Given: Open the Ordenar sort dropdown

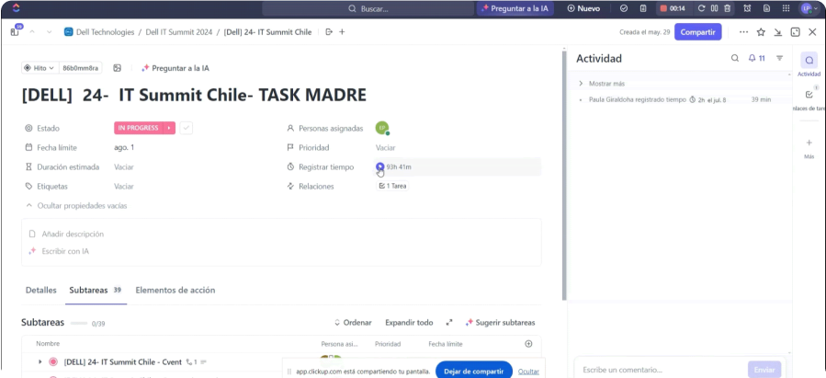Looking at the screenshot, I should [353, 323].
